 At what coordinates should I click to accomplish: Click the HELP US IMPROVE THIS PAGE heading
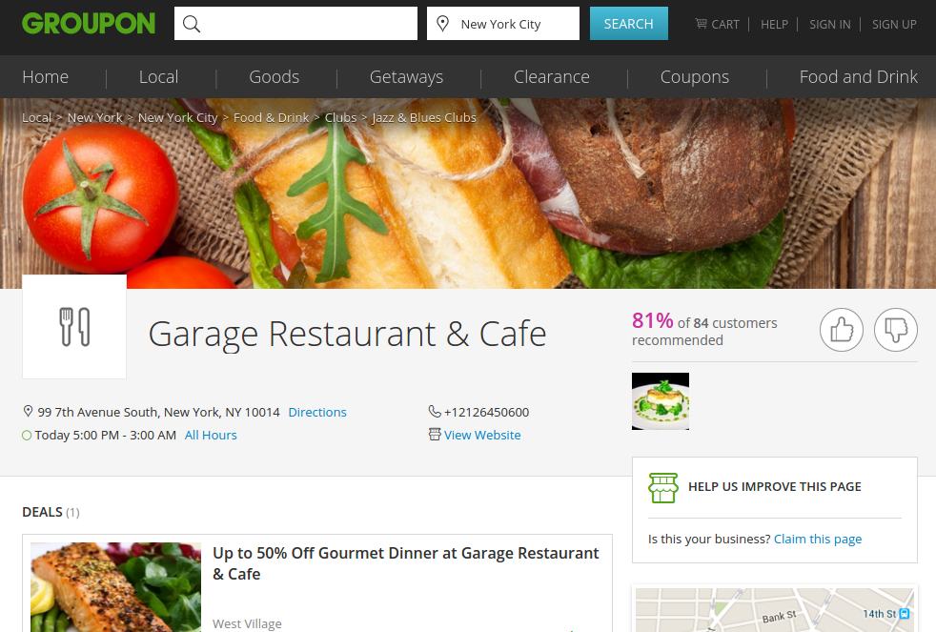(x=775, y=487)
